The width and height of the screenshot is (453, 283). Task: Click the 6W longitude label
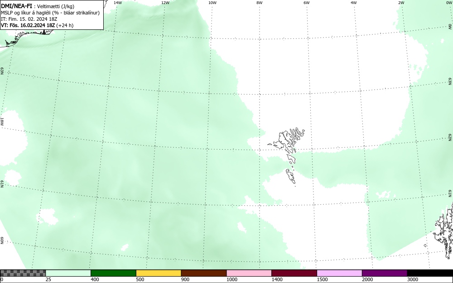[x=307, y=3]
